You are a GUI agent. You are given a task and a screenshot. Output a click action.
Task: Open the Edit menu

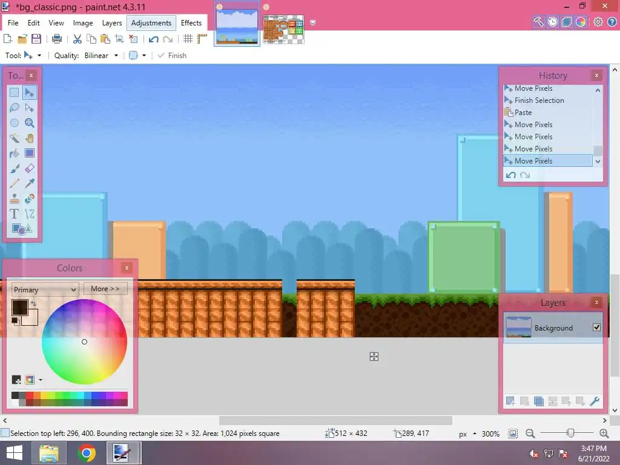pos(34,23)
